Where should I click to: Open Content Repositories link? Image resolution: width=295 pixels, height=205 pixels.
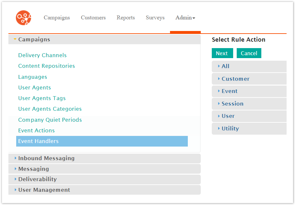point(47,66)
